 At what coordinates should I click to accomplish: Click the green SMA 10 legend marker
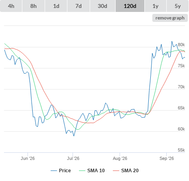[x=82, y=171]
